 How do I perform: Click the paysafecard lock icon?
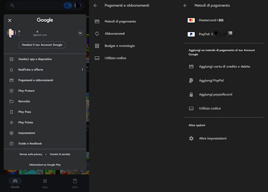point(191,94)
